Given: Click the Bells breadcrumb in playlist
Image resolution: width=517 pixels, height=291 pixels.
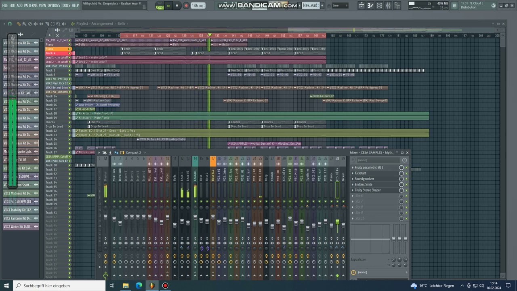Looking at the screenshot, I should [122, 24].
